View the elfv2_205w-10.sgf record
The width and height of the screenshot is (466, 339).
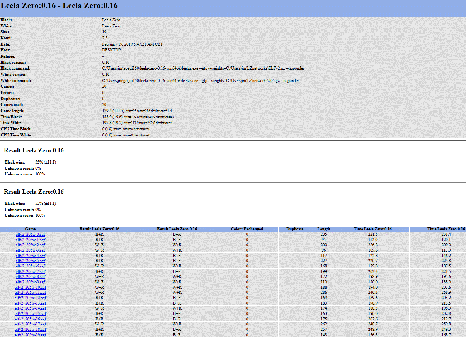[30, 287]
